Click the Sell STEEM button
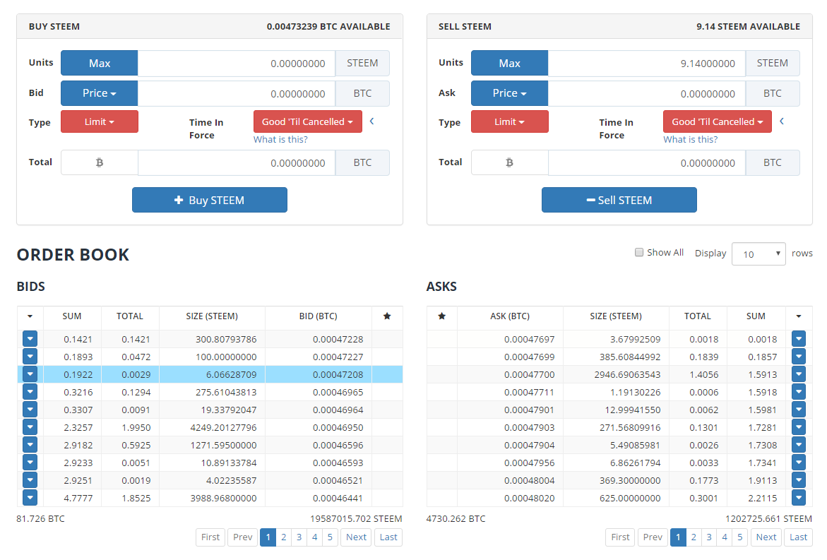 coord(619,200)
